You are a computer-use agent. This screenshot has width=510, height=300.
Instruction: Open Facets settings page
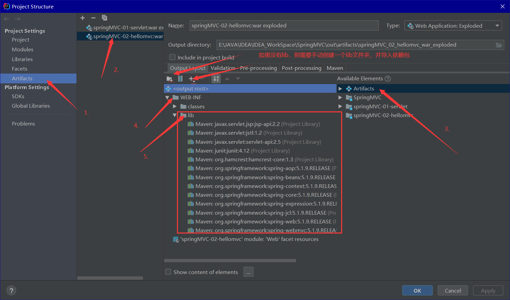tap(20, 69)
